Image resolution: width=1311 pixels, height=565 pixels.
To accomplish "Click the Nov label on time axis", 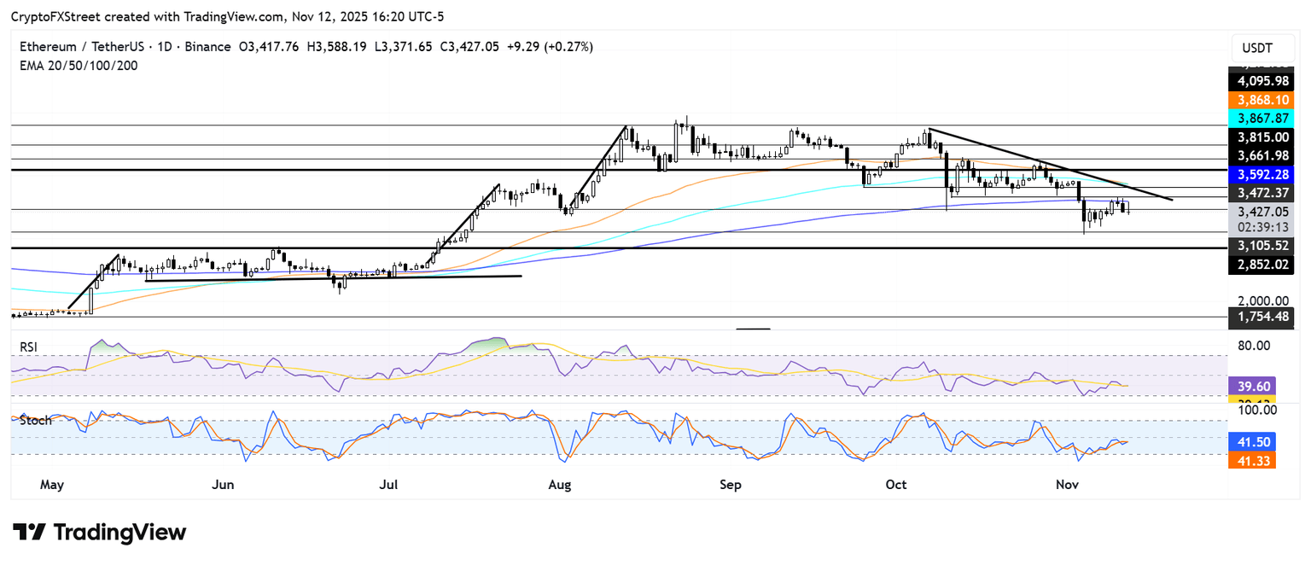I will [1067, 485].
